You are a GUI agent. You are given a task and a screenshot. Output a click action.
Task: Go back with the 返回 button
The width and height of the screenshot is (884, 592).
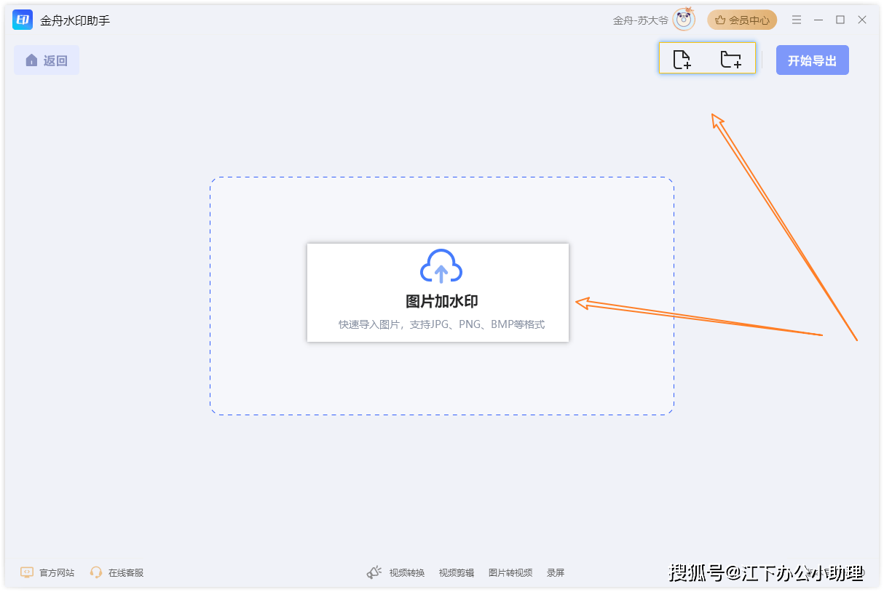47,60
